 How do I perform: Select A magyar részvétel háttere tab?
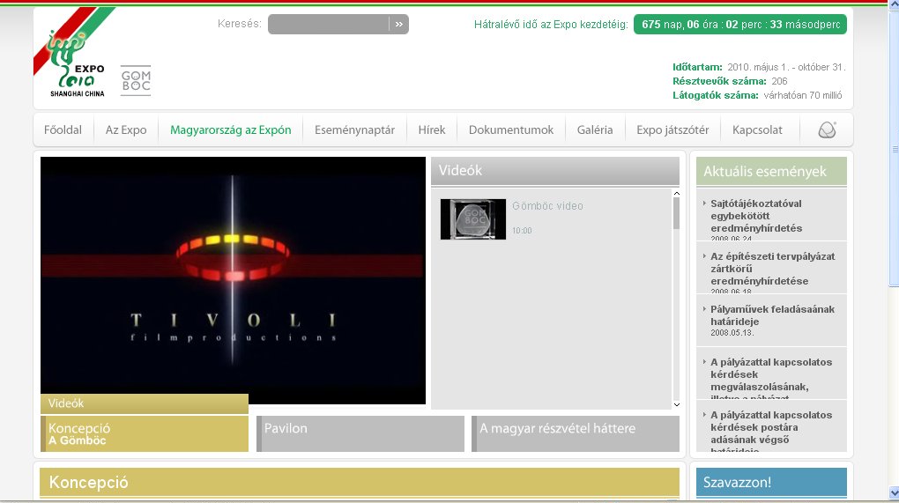[x=576, y=433]
